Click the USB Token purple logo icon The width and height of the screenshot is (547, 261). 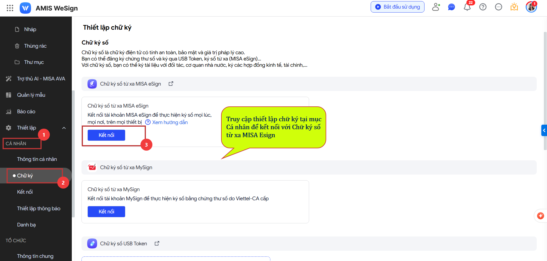coord(92,244)
